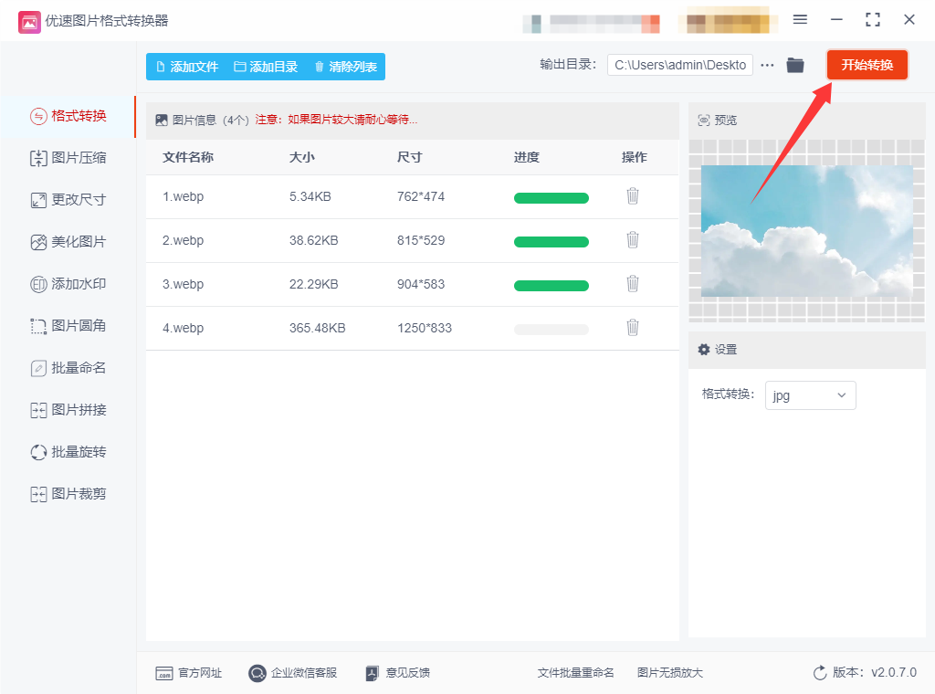Viewport: 935px width, 694px height.
Task: Click the preview panel eye icon
Action: tap(704, 121)
